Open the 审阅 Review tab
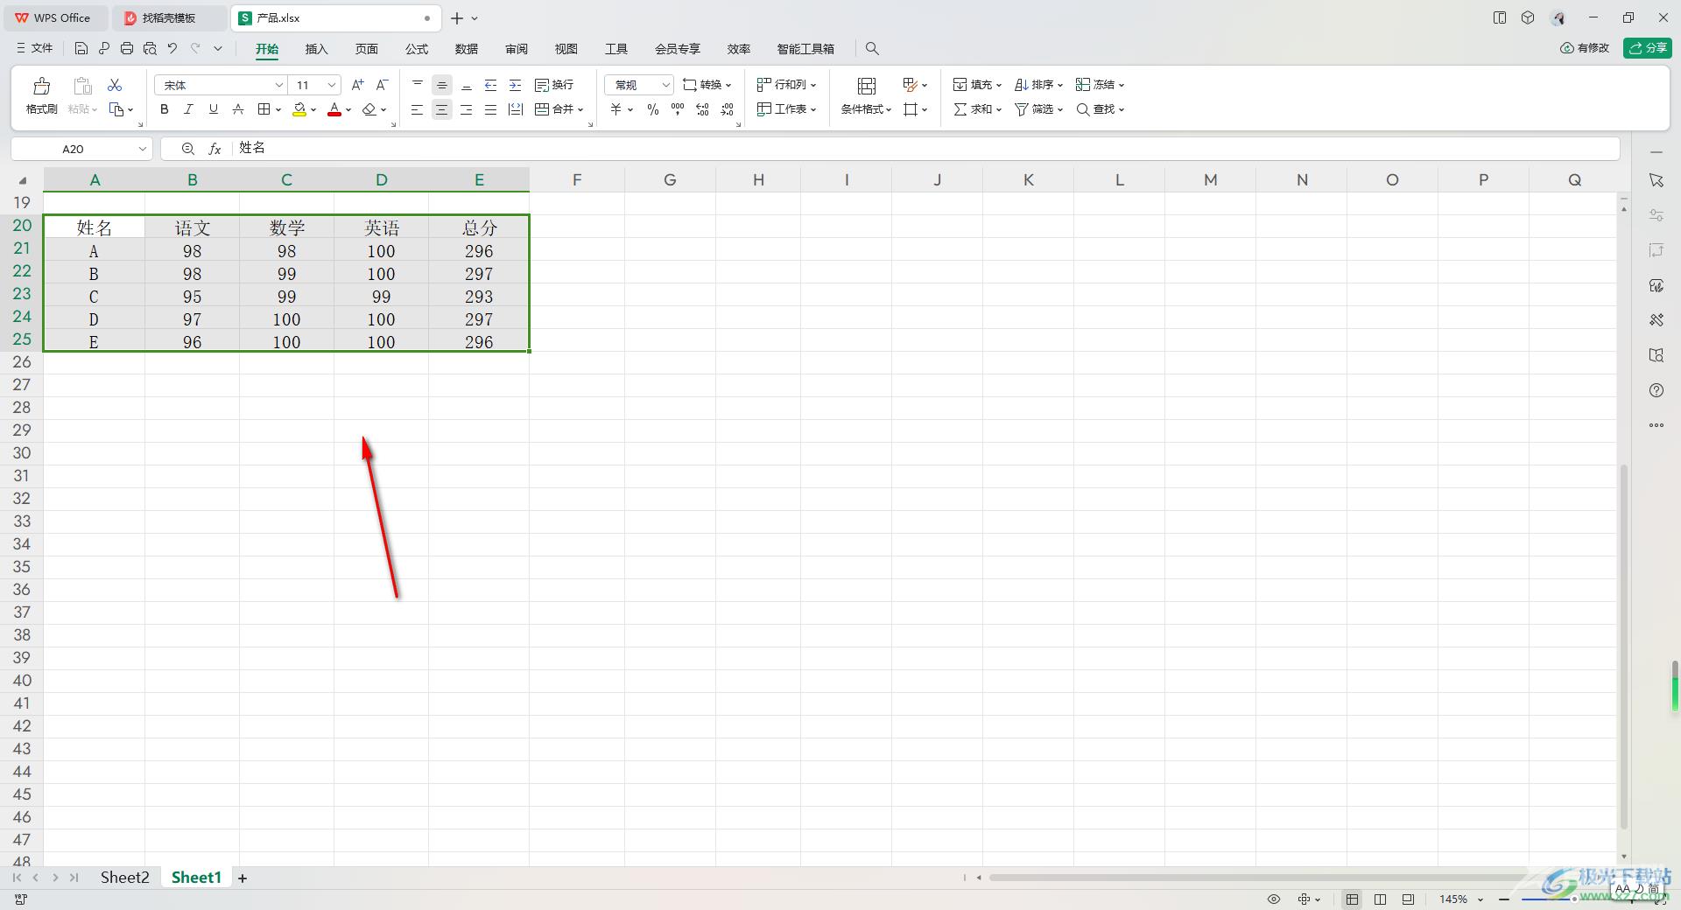 point(517,49)
